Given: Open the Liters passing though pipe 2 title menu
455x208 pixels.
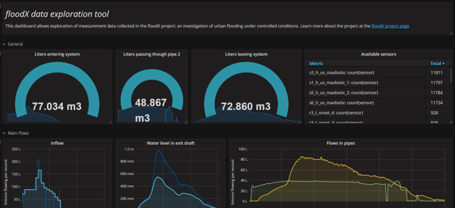Looking at the screenshot, I should 152,54.
